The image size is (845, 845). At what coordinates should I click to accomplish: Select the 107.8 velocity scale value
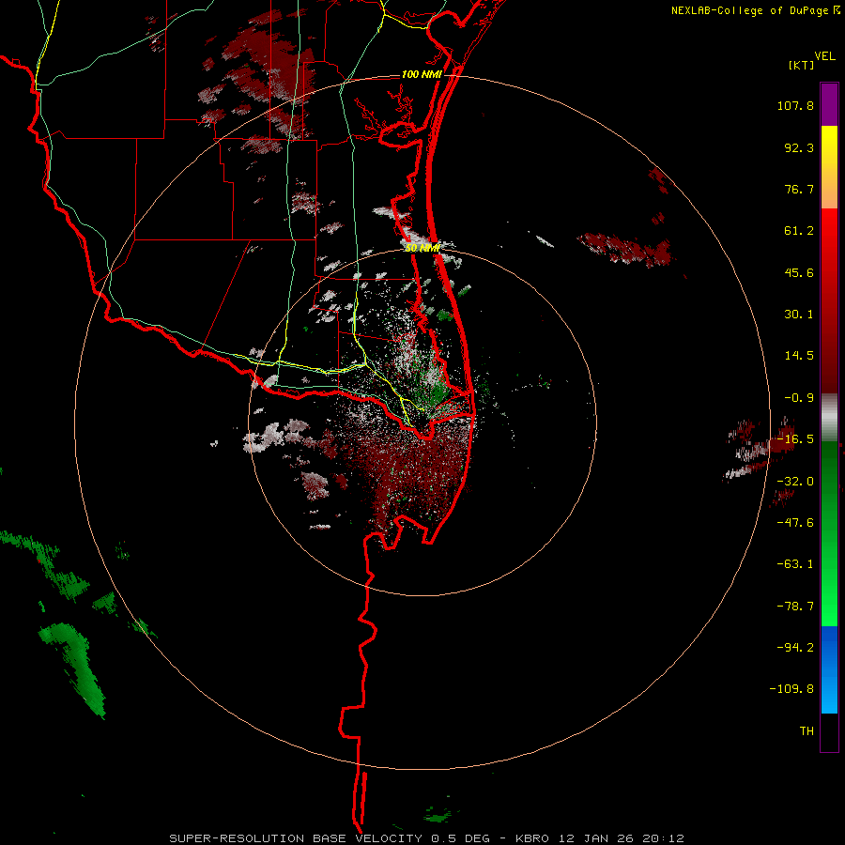pyautogui.click(x=795, y=105)
